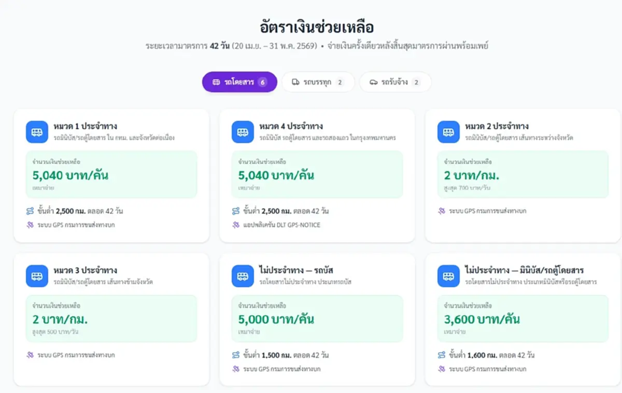Screen dimensions: 622x393
Task: Select the active รถโดยสาร tab
Action: (x=239, y=82)
